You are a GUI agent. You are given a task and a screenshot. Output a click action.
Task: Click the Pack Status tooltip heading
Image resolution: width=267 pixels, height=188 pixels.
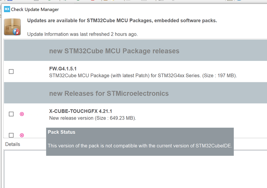click(x=61, y=132)
